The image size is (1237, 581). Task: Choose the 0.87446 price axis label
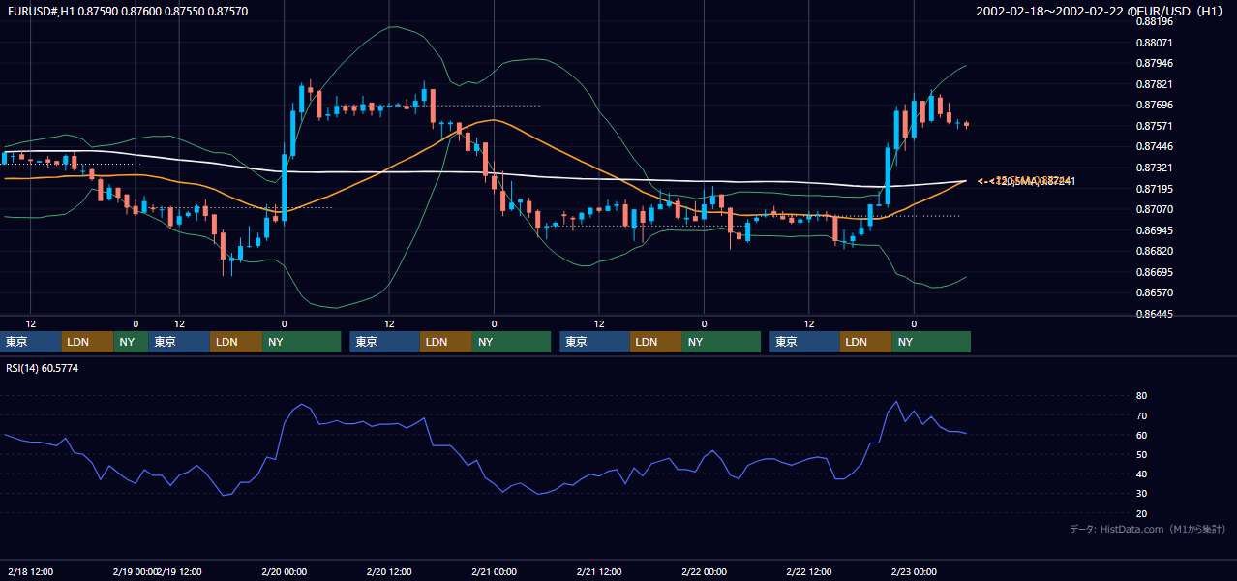click(x=1154, y=147)
